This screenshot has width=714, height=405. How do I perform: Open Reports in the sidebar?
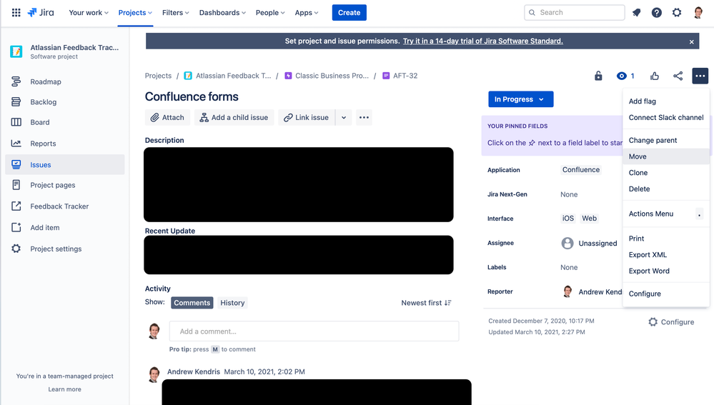coord(64,144)
